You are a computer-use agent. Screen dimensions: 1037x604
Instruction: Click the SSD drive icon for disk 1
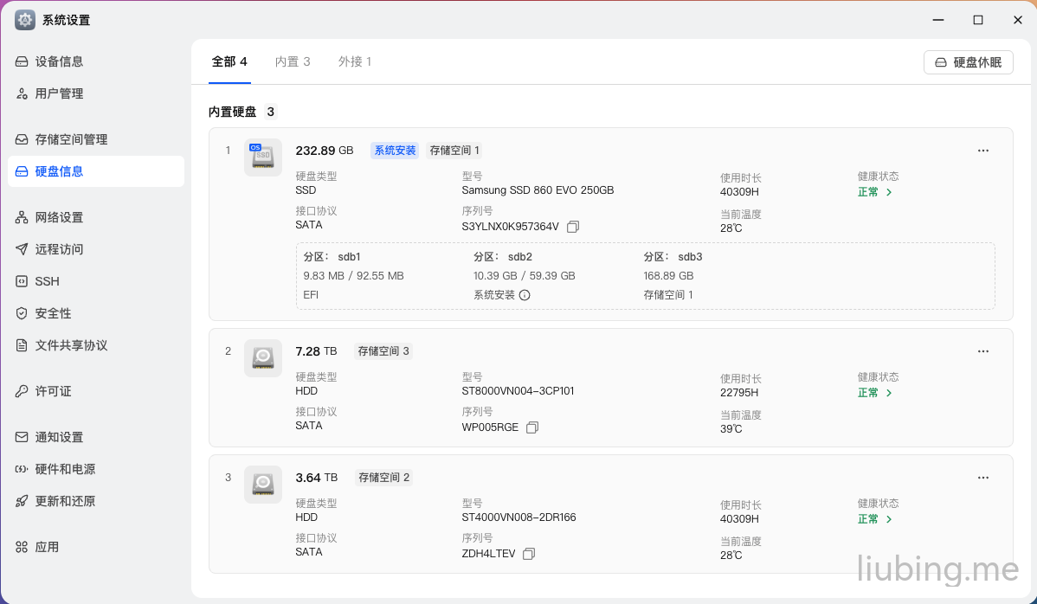262,157
